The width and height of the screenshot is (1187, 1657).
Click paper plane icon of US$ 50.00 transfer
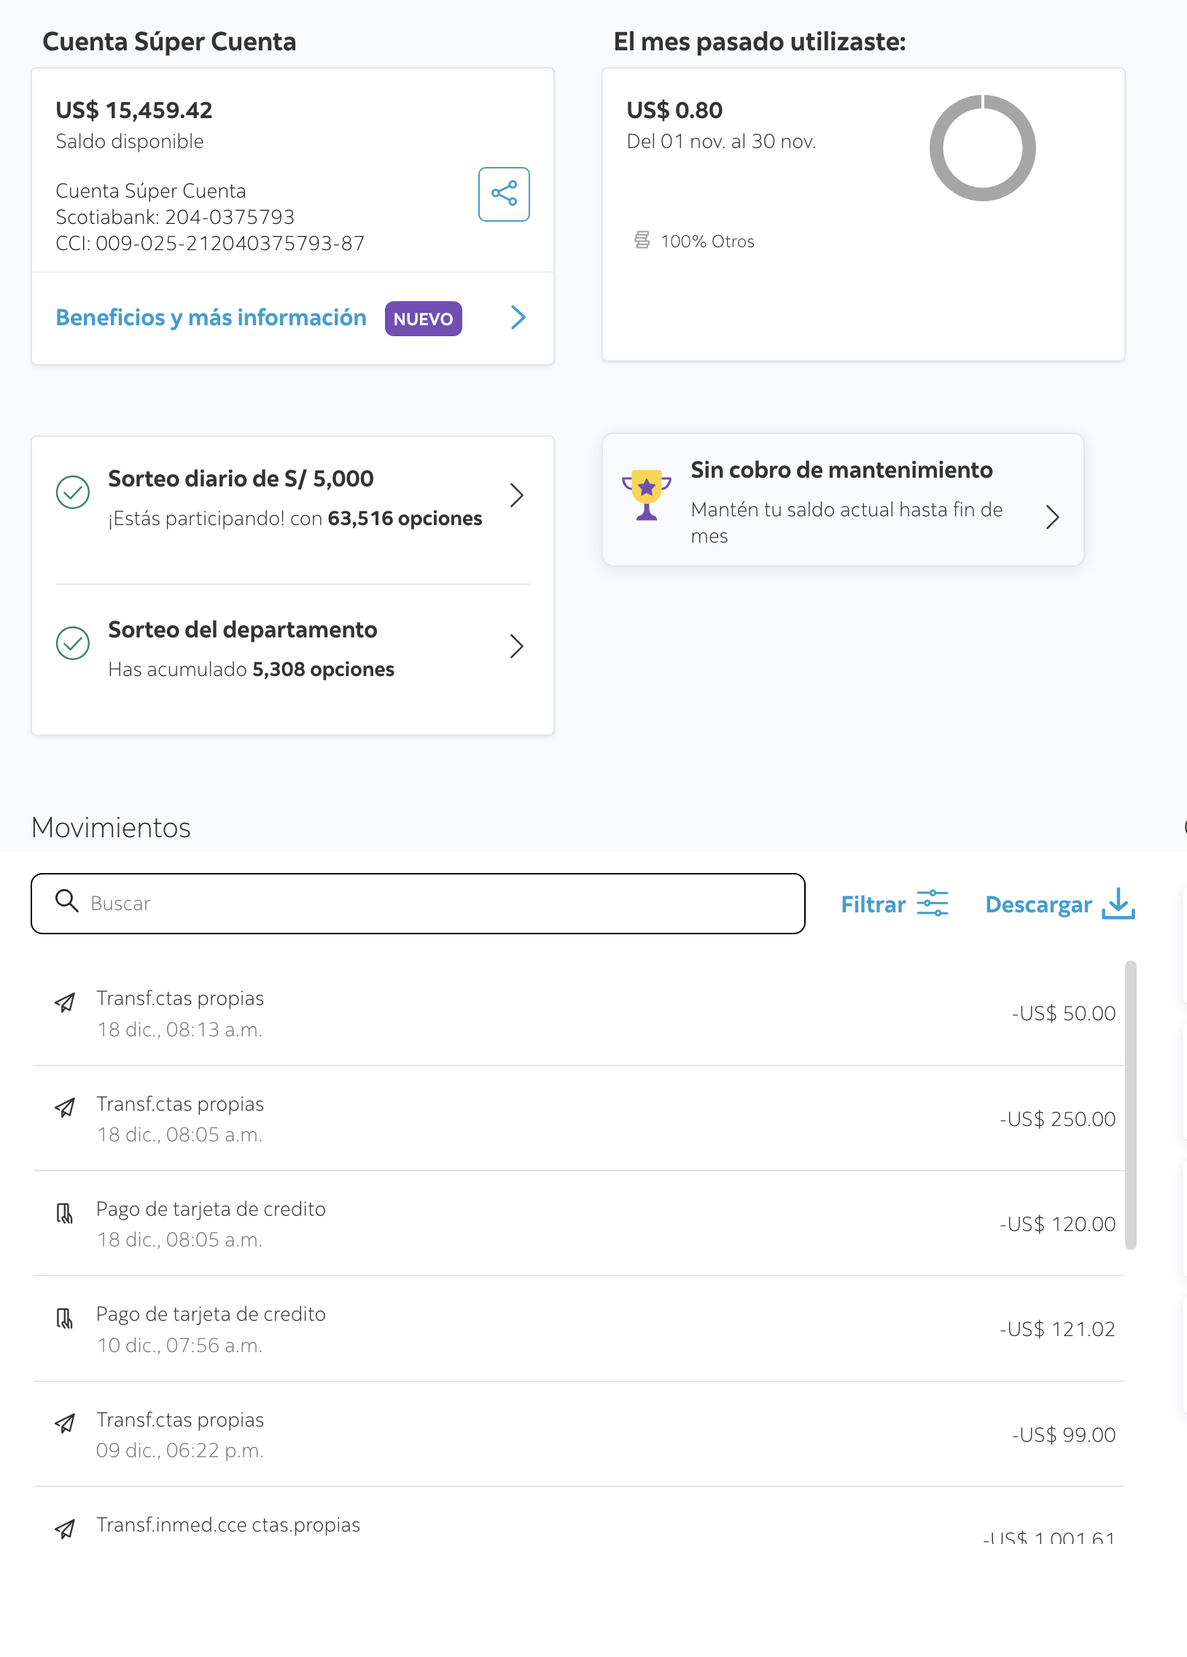coord(65,1003)
